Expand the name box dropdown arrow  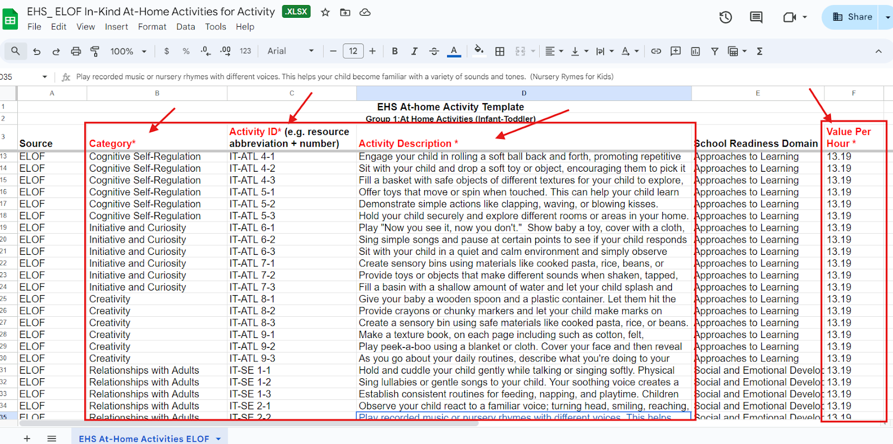click(45, 77)
